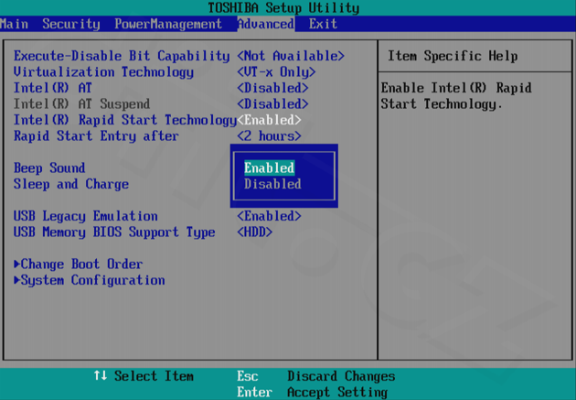Switch to the Security tab
Viewport: 576px width, 400px height.
(x=71, y=24)
